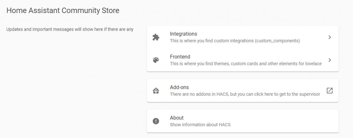This screenshot has height=138, width=353.
Task: Expand Integrations via its chevron arrow
Action: click(330, 37)
